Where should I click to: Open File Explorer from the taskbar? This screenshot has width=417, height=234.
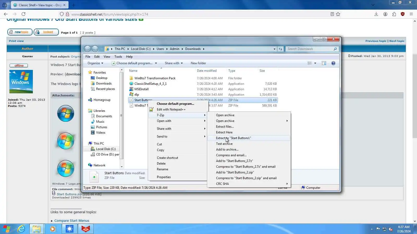click(x=36, y=229)
